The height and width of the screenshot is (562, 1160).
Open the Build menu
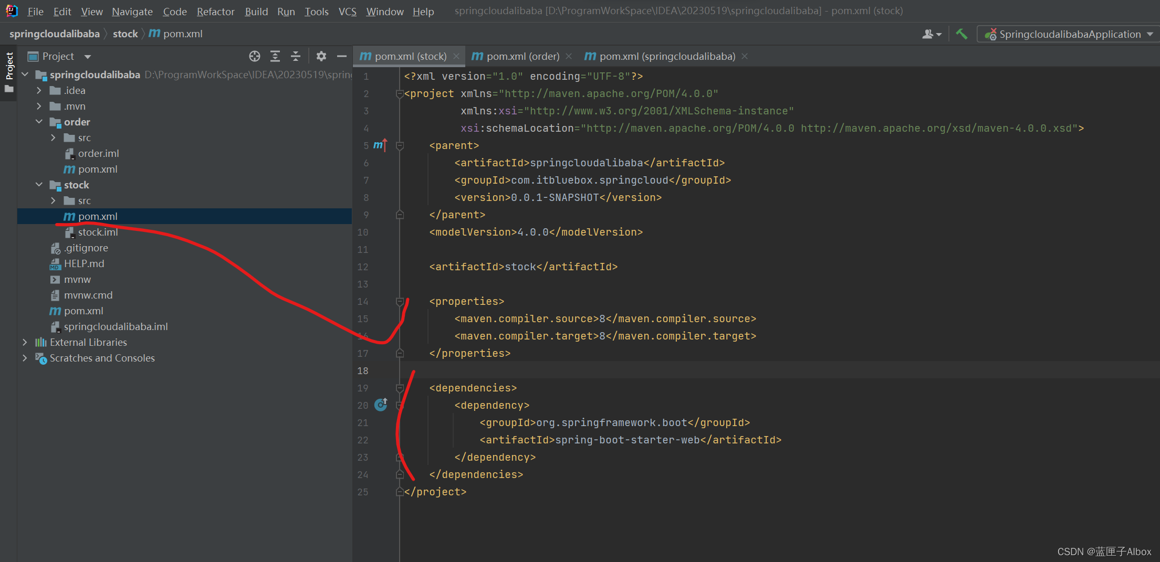click(256, 12)
